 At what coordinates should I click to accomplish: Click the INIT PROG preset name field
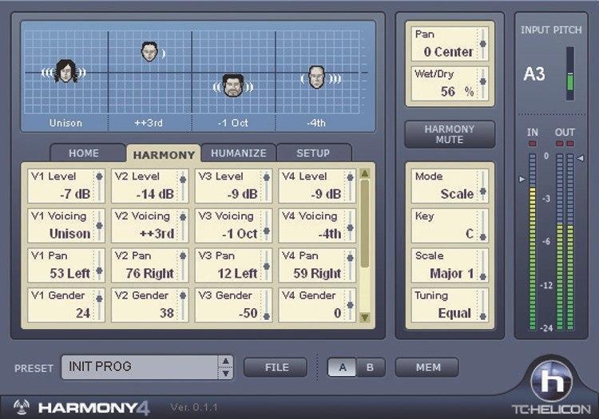(x=139, y=367)
